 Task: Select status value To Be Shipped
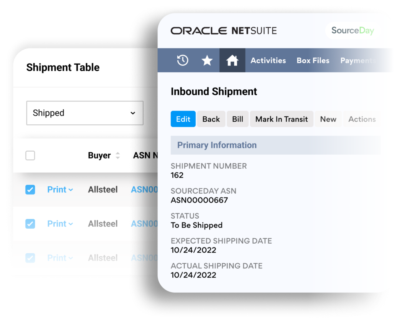197,225
